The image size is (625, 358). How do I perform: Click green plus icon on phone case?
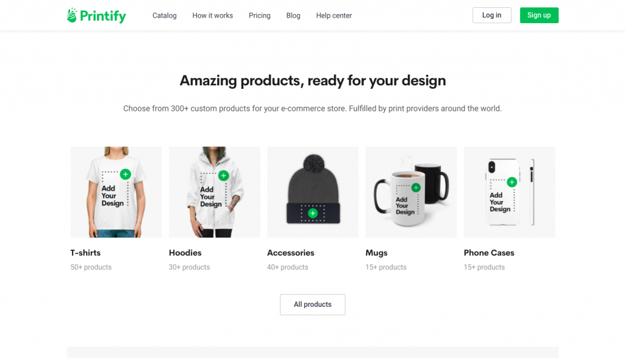[512, 182]
